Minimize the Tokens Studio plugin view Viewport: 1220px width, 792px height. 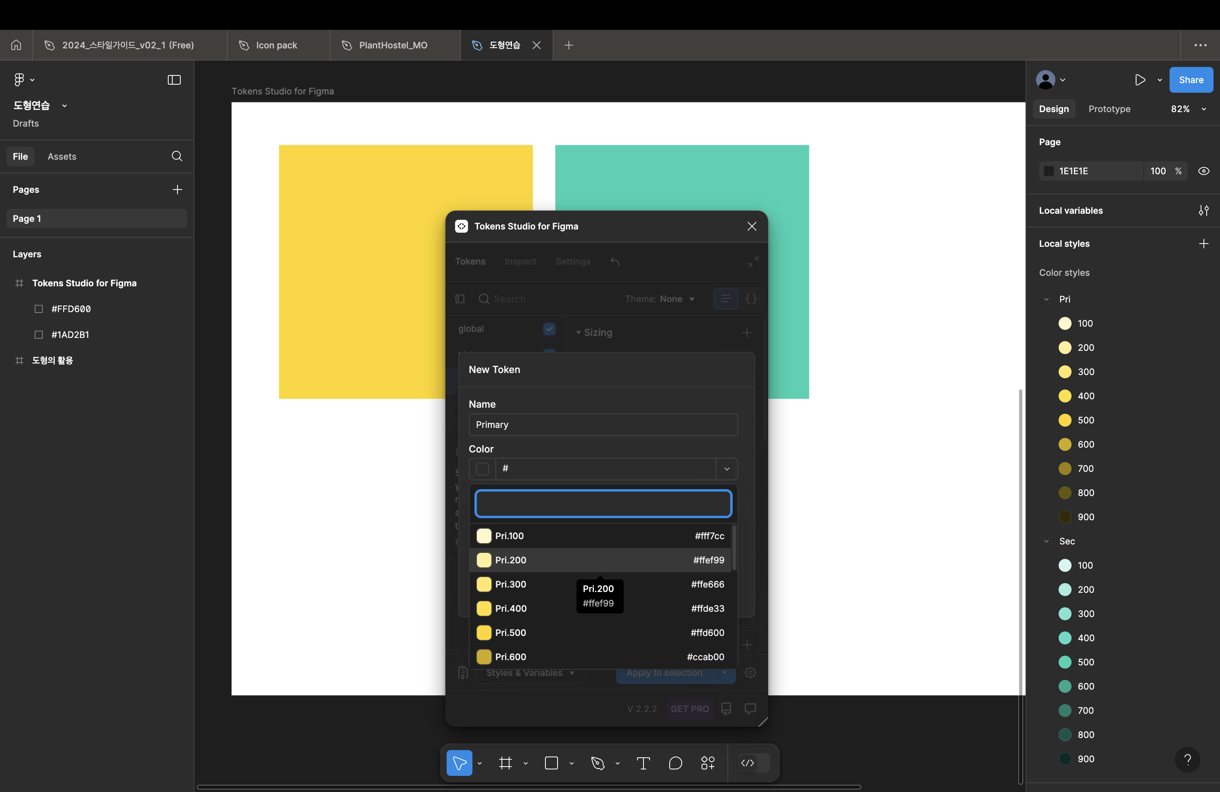(753, 262)
